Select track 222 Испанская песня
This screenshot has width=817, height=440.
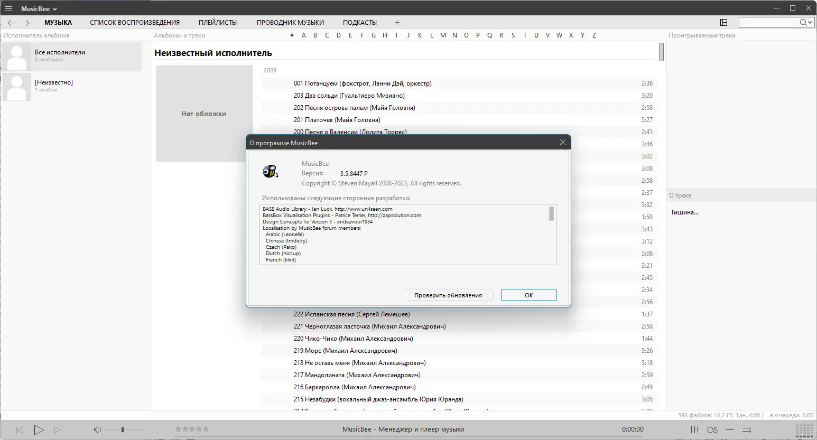(458, 314)
